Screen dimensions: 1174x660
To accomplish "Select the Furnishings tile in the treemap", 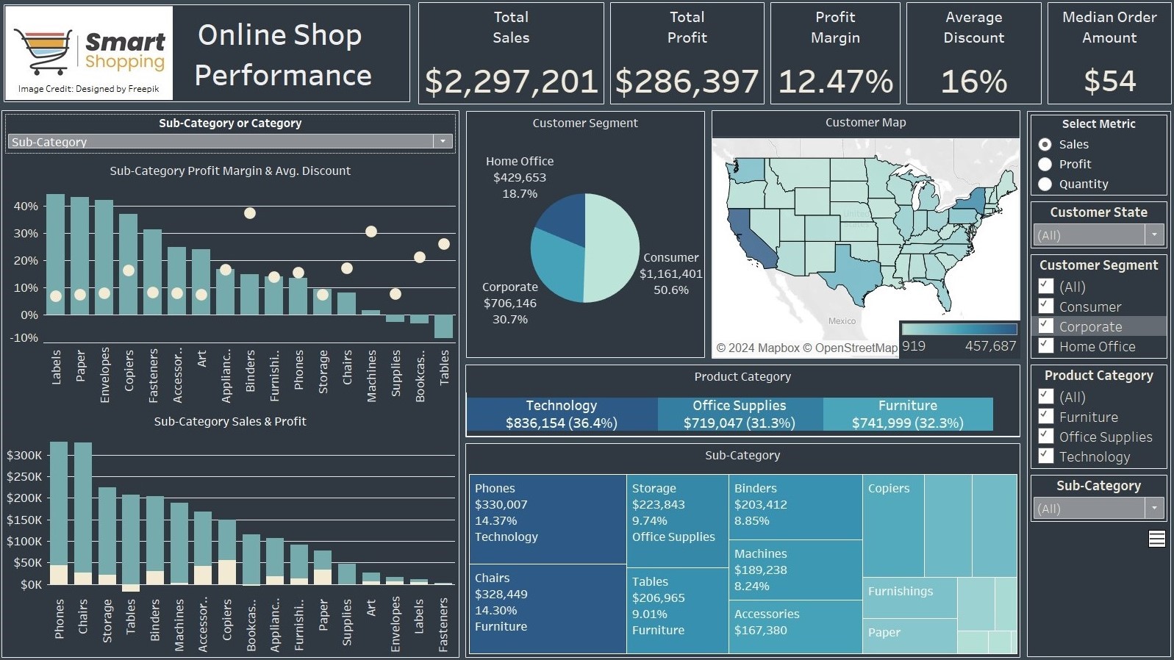I will click(910, 598).
